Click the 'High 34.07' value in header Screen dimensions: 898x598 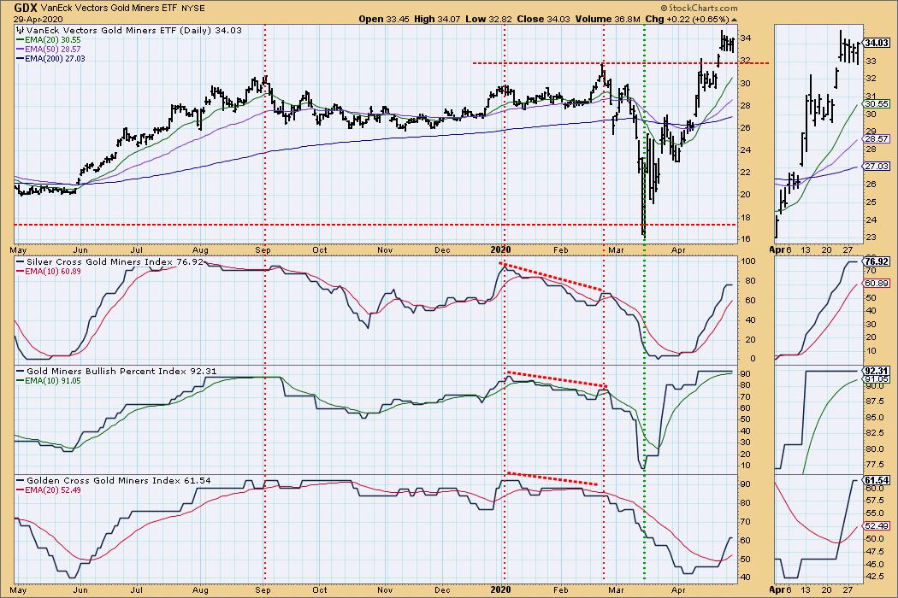coord(435,19)
